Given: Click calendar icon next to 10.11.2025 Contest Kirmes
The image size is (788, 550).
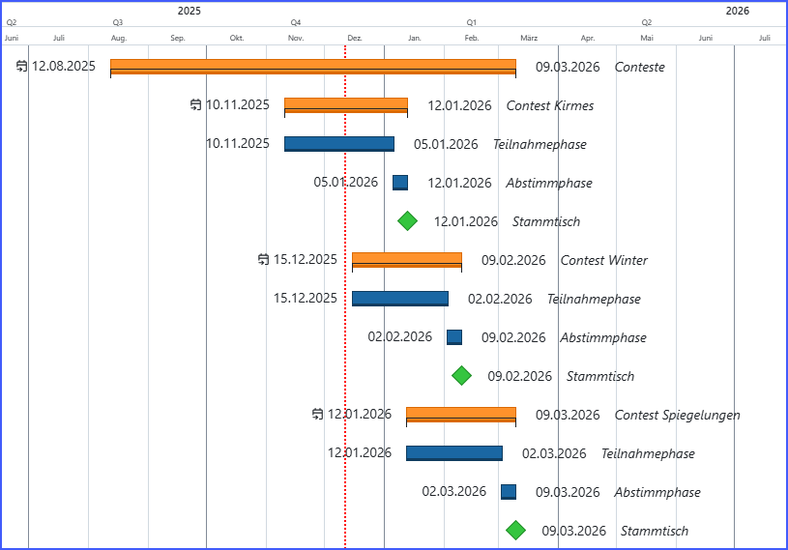Looking at the screenshot, I should pyautogui.click(x=196, y=105).
